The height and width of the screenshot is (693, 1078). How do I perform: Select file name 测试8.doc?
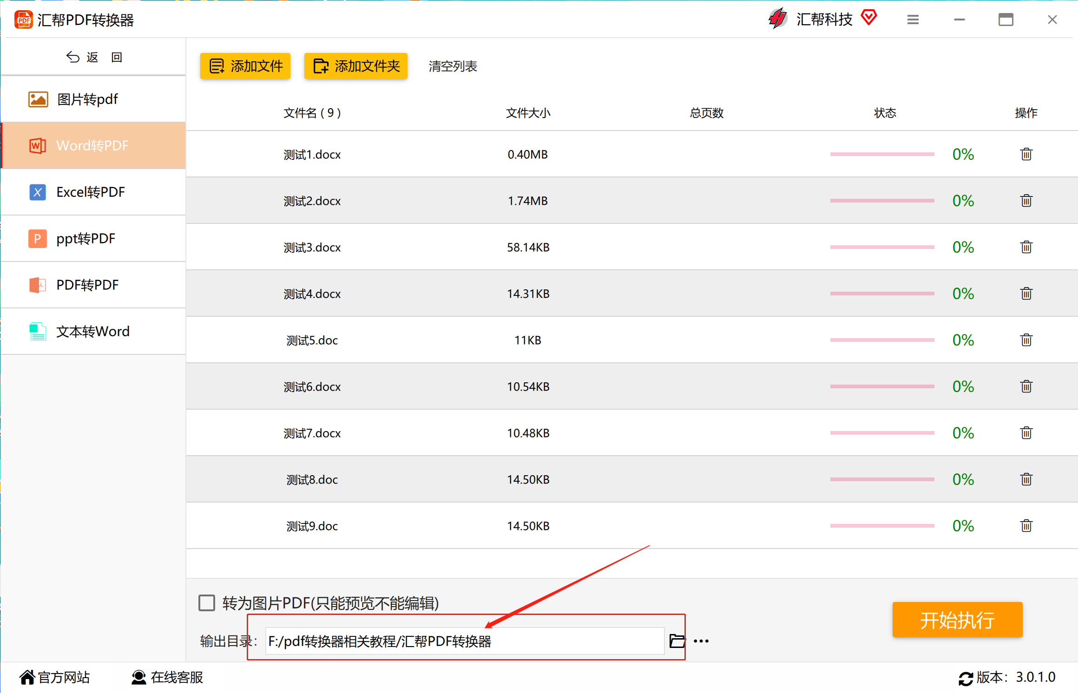(312, 480)
